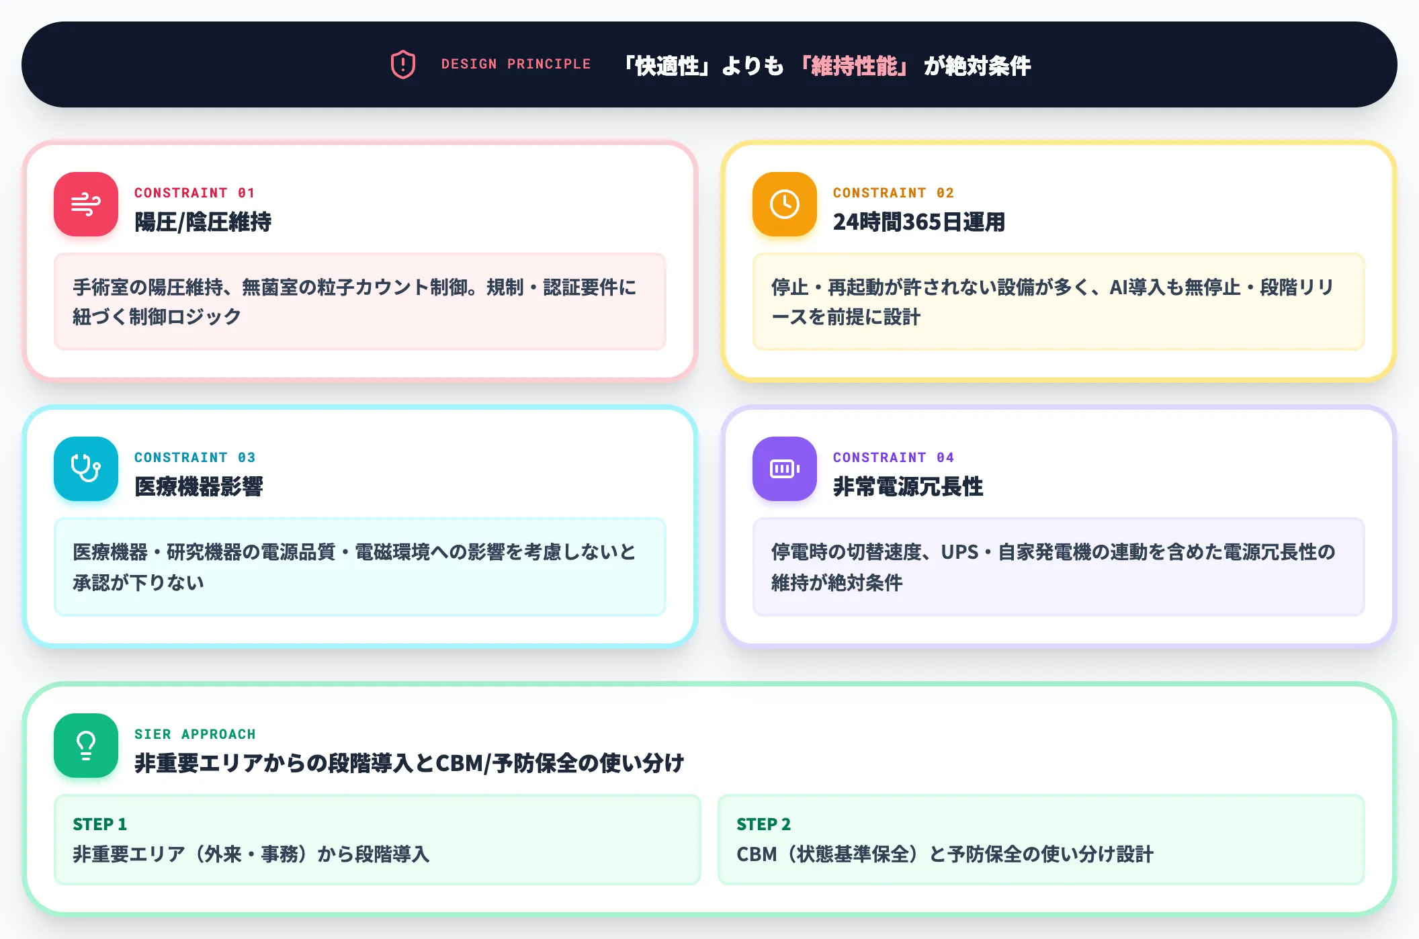Click the SIER APPROACH label
Screen dimensions: 1419x939
click(x=195, y=734)
